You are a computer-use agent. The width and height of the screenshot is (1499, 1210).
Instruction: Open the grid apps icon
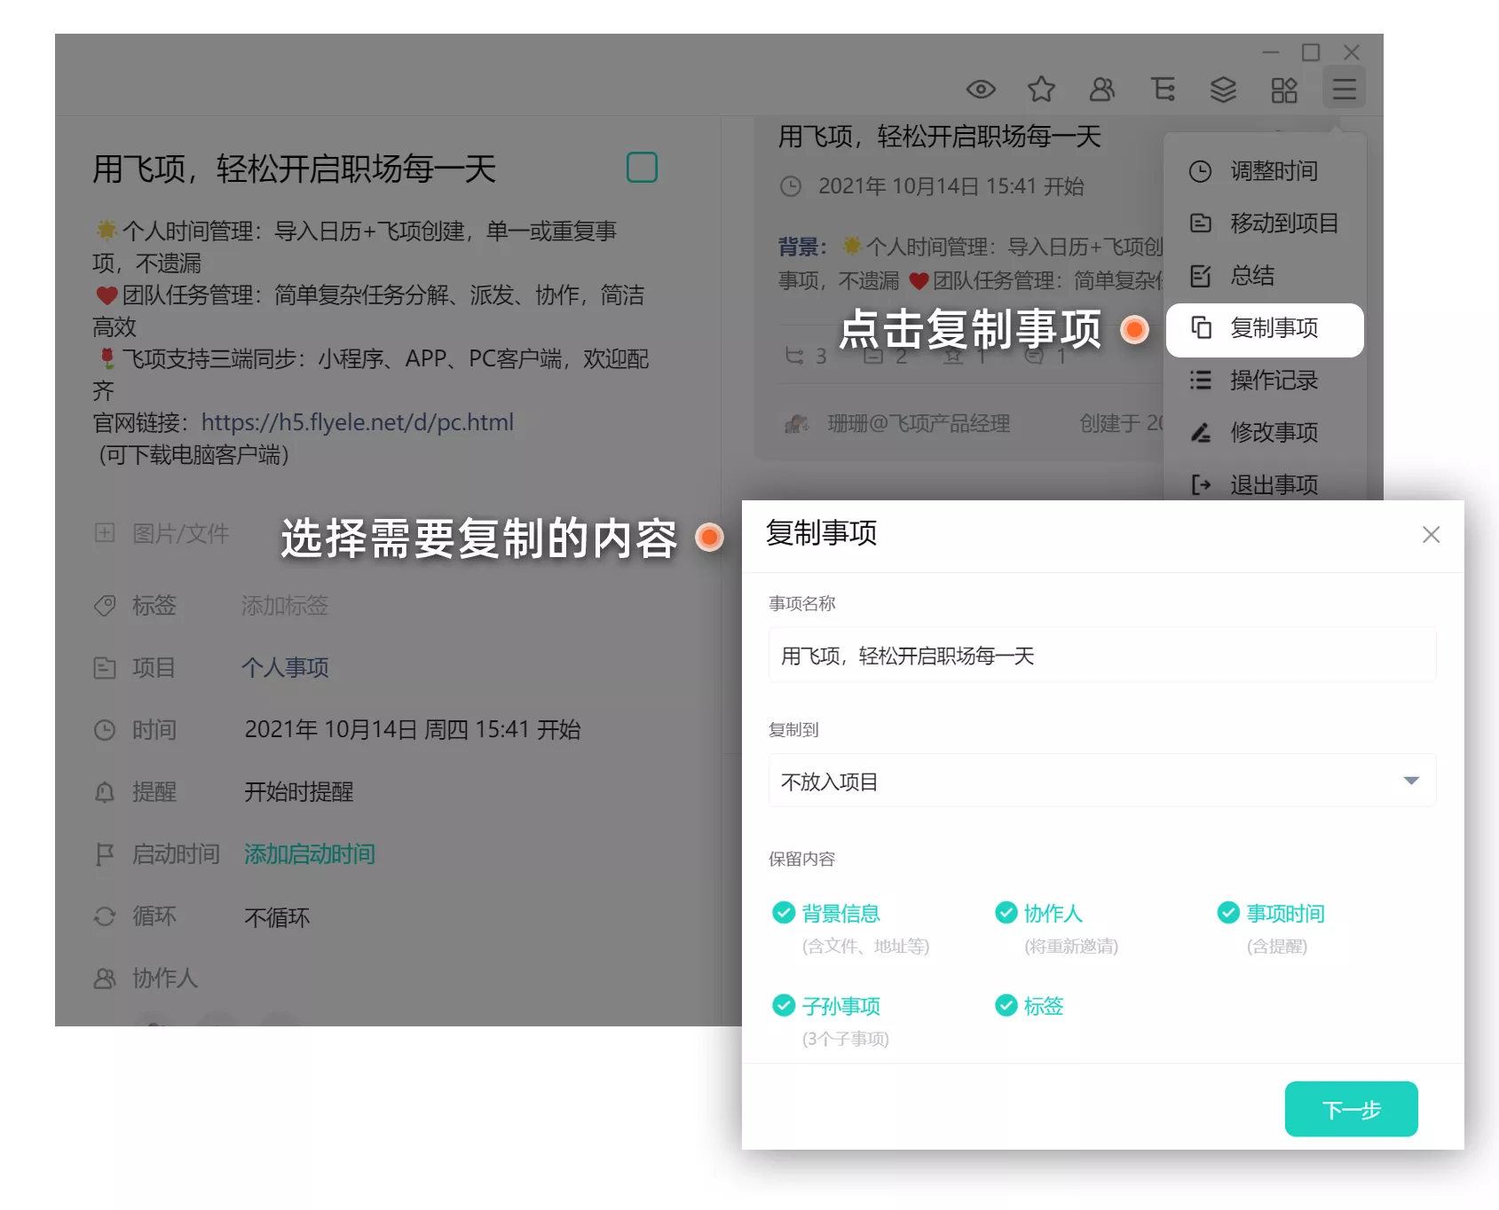click(1283, 90)
